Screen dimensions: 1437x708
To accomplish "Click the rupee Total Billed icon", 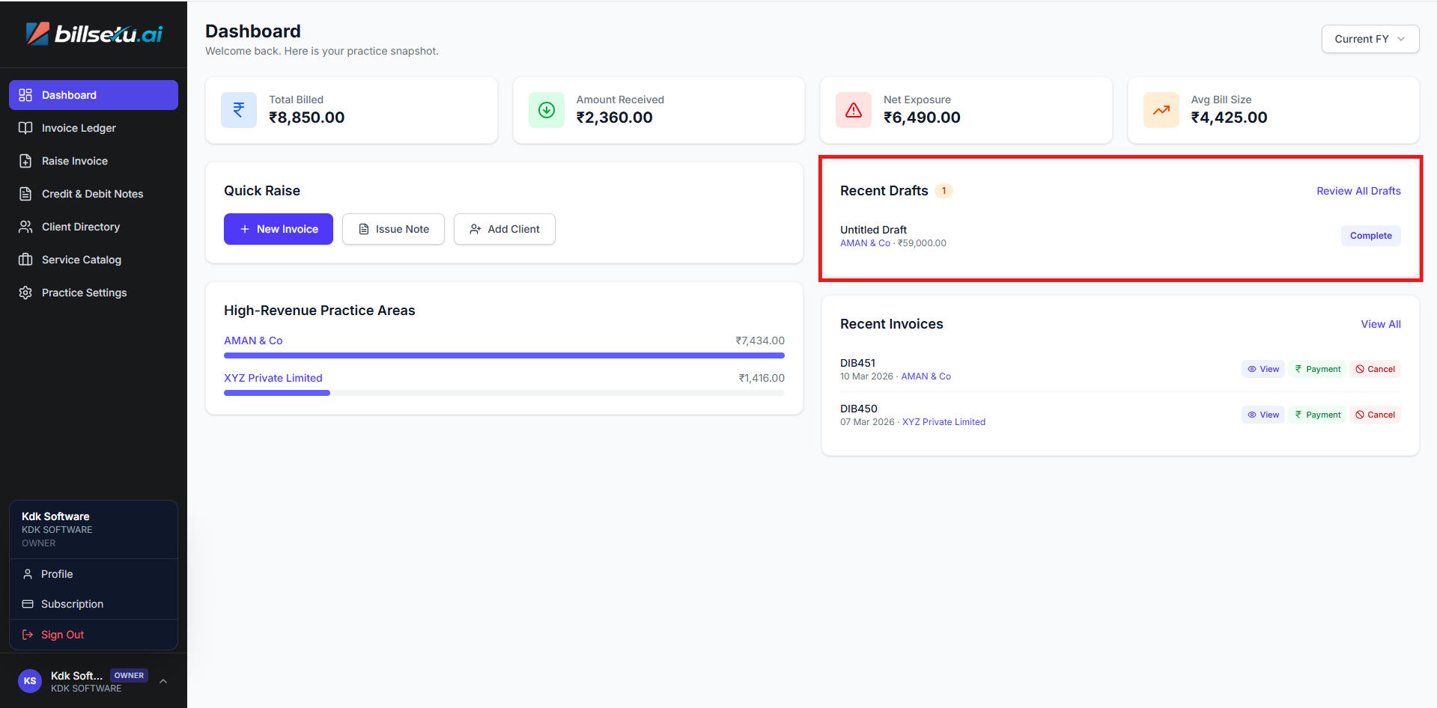I will point(239,110).
